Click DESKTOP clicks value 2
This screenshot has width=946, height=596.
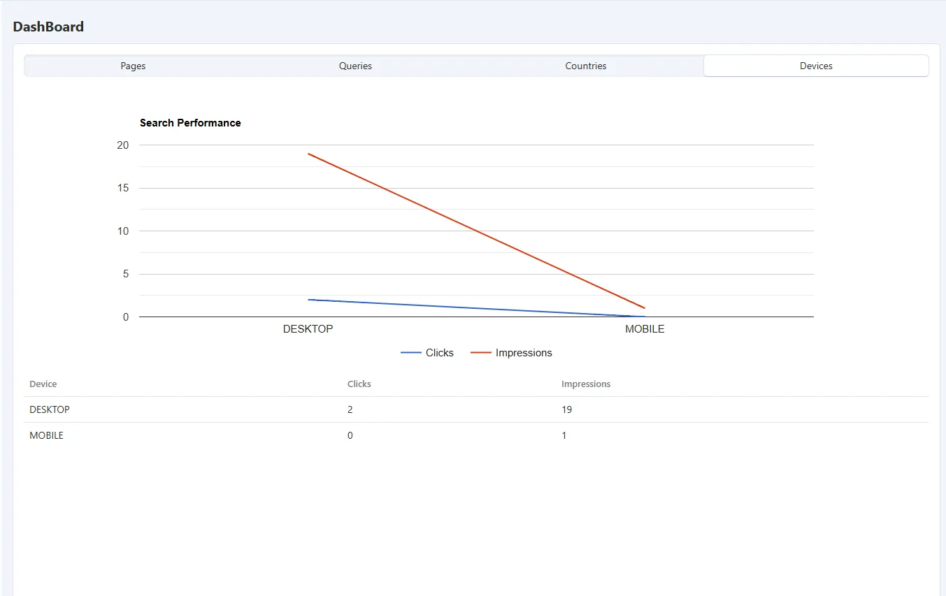pyautogui.click(x=350, y=409)
